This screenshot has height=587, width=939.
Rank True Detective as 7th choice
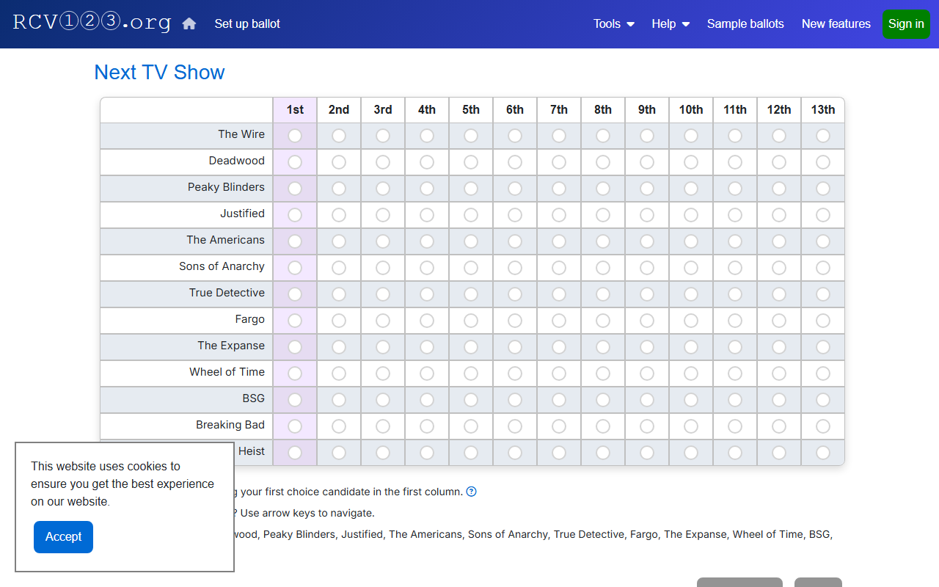pos(559,294)
